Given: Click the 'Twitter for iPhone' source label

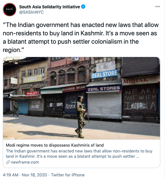Looking at the screenshot, I should (x=68, y=175).
